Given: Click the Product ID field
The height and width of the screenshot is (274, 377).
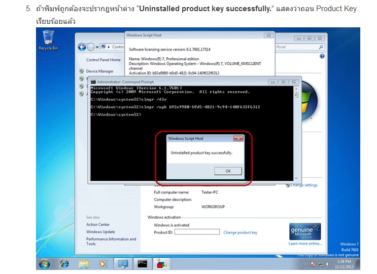Looking at the screenshot, I should point(197,232).
